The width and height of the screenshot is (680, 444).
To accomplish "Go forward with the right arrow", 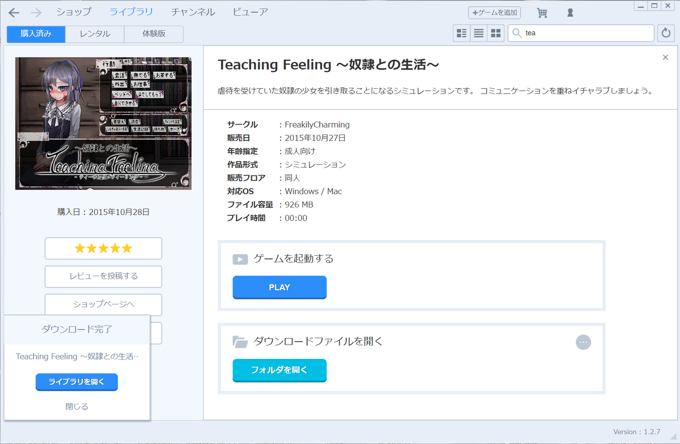I will (36, 12).
